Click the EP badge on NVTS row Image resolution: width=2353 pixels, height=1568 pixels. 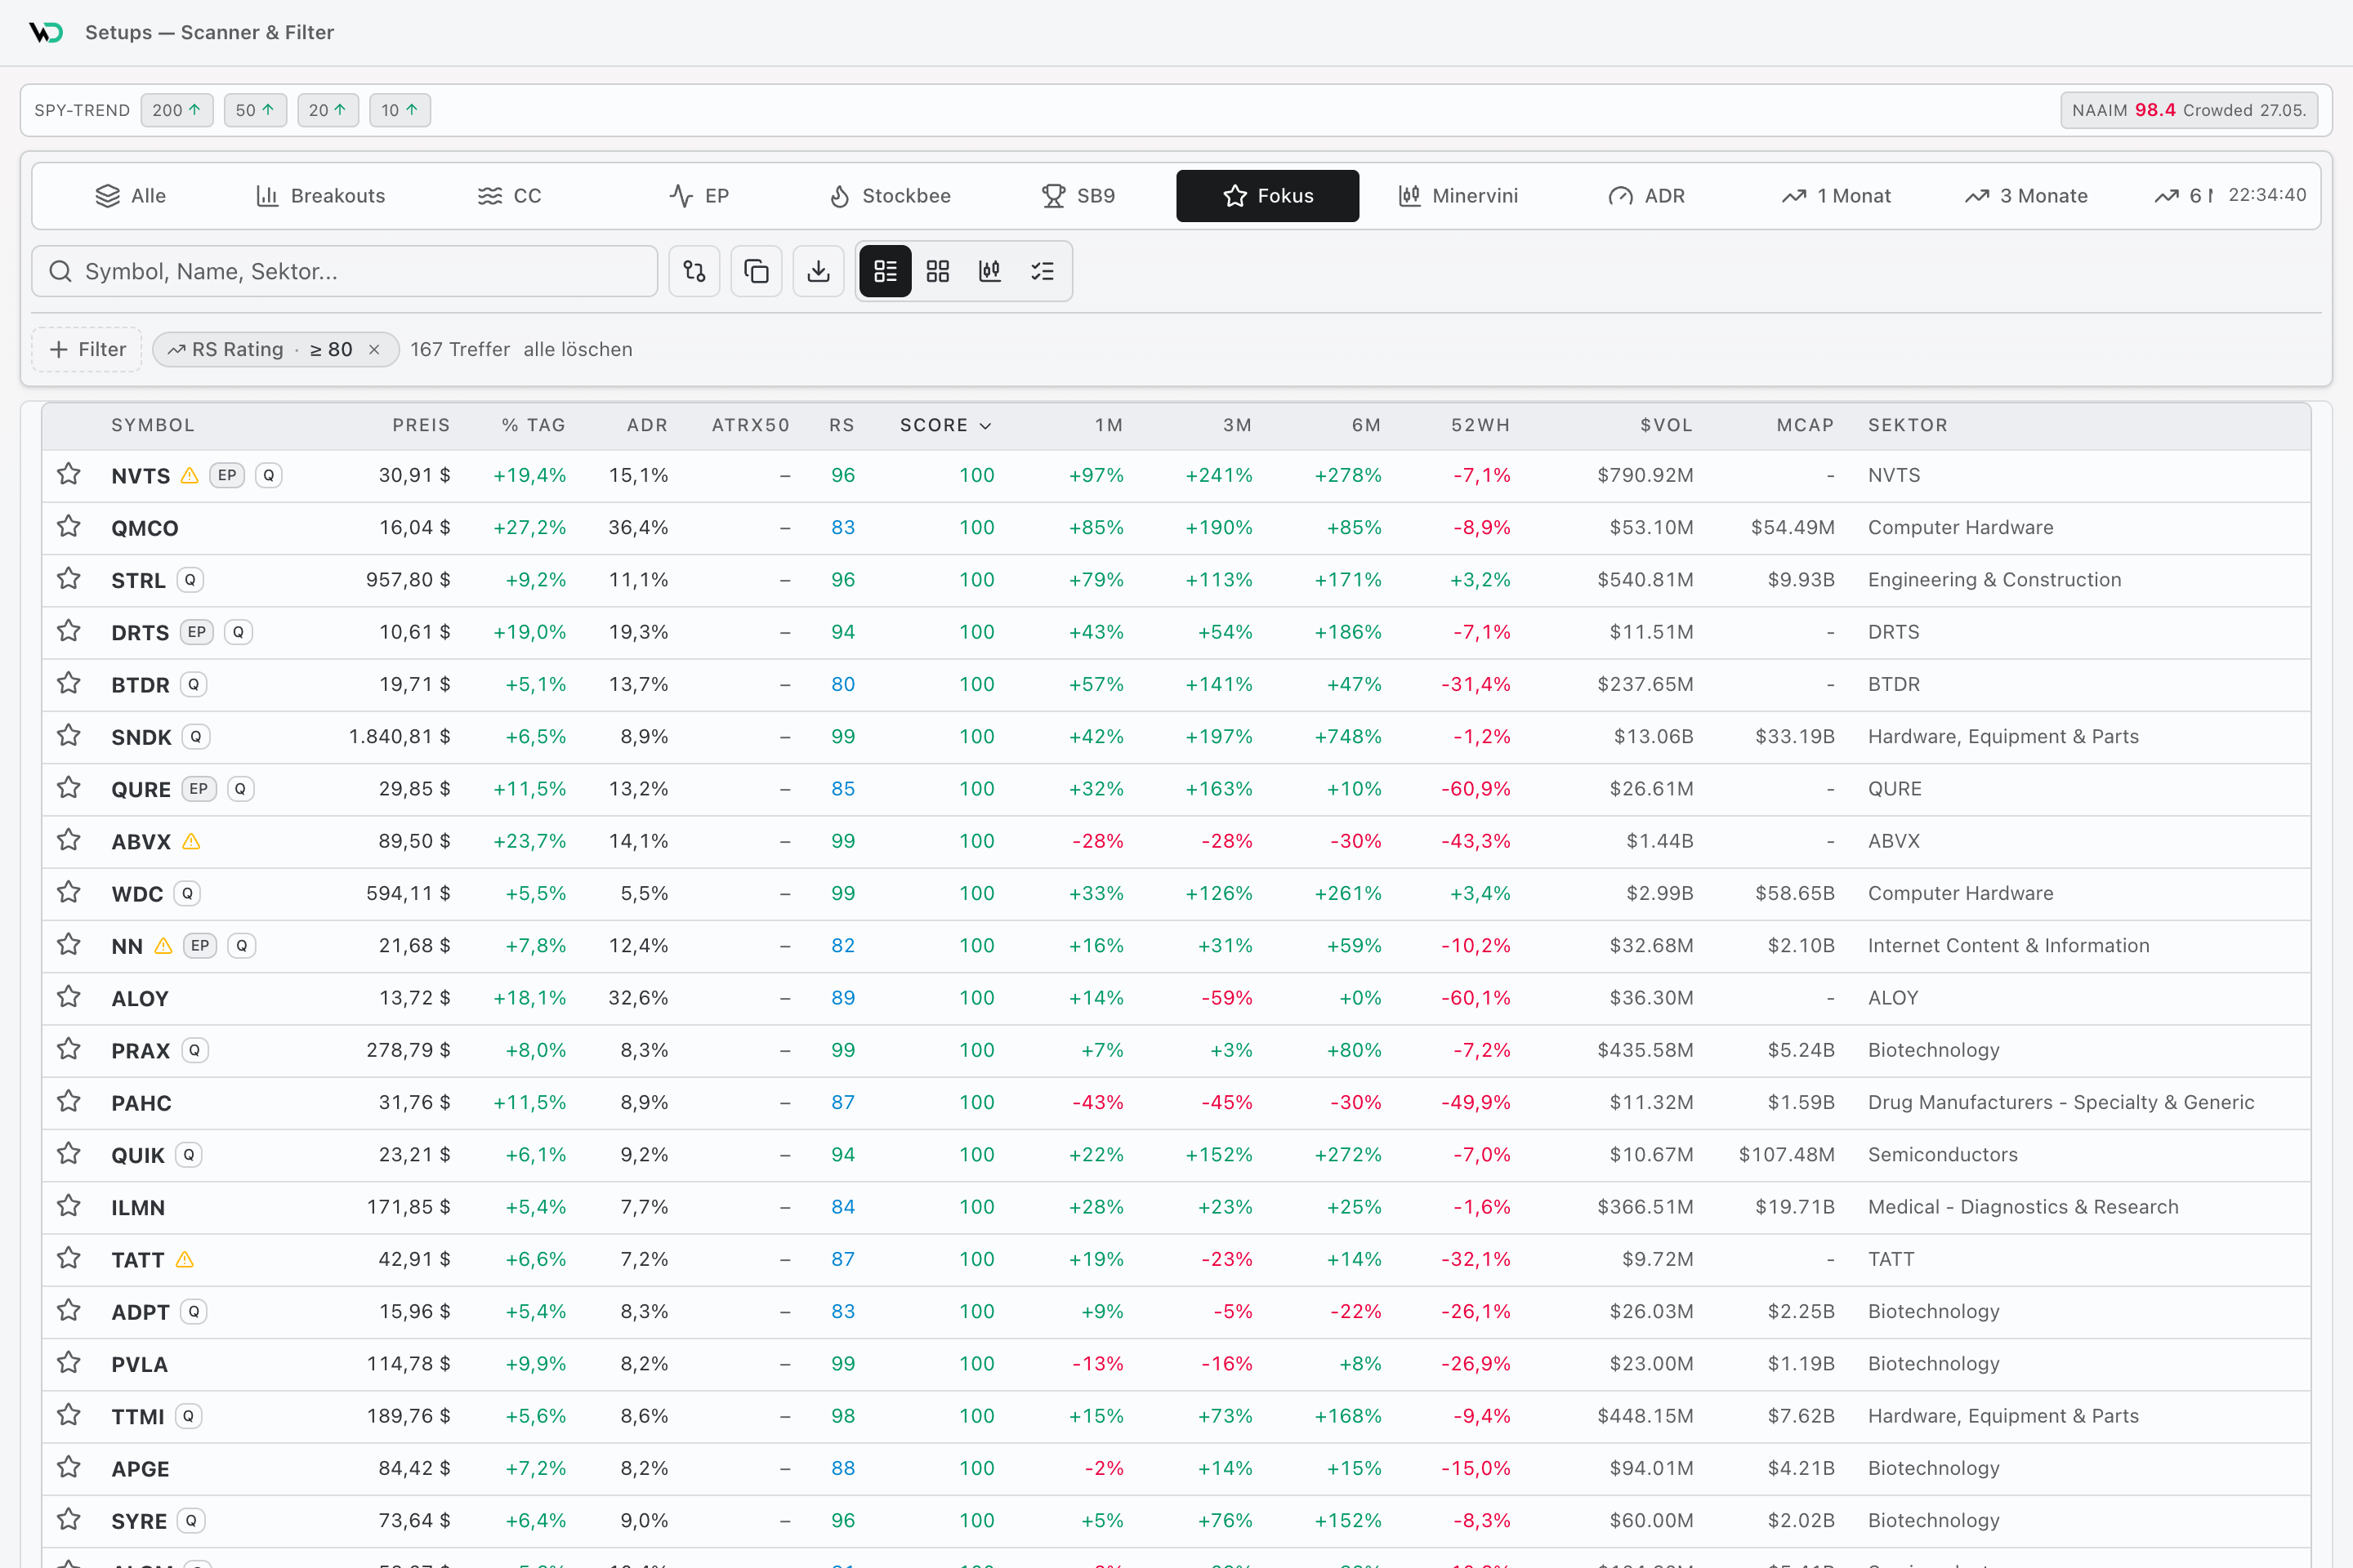coord(227,475)
